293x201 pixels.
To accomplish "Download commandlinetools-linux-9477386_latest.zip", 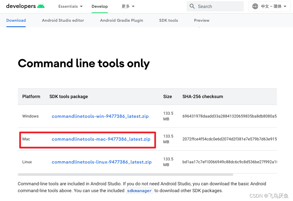I will click(x=102, y=162).
